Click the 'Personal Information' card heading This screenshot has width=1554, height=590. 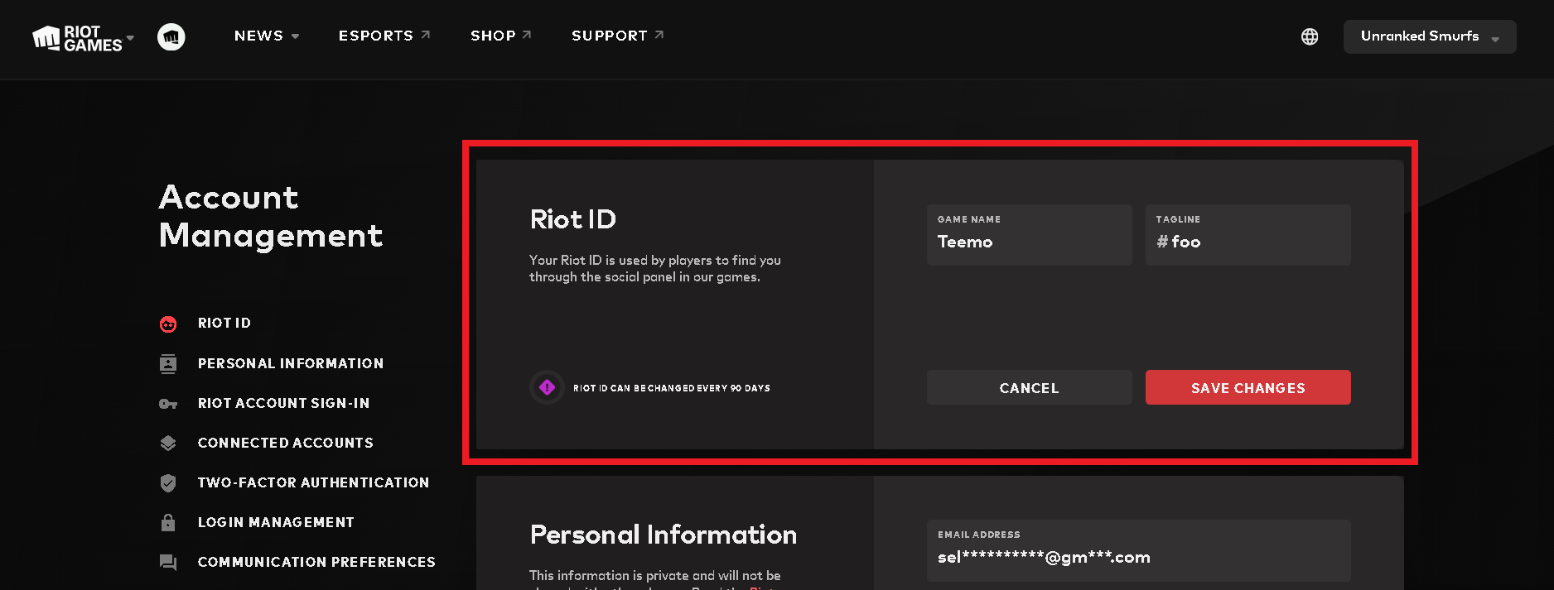pyautogui.click(x=664, y=535)
